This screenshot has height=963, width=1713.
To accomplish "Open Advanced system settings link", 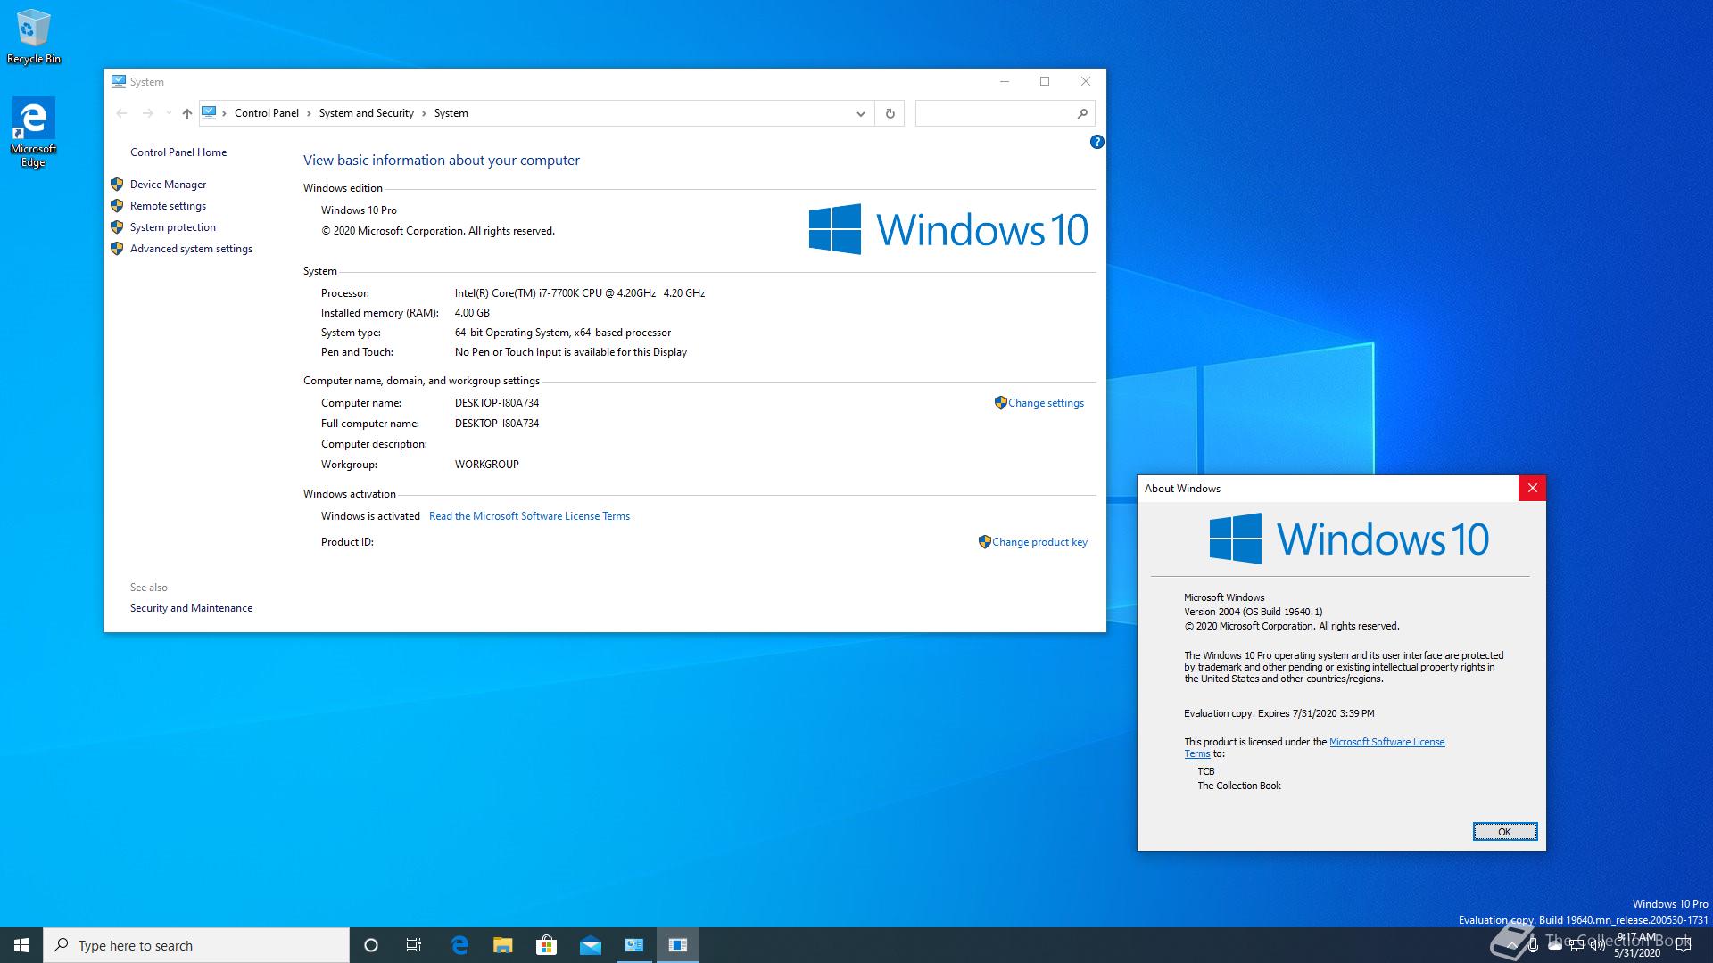I will [191, 249].
